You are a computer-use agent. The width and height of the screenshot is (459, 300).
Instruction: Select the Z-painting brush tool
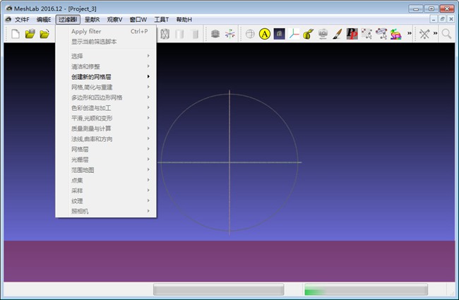[338, 34]
